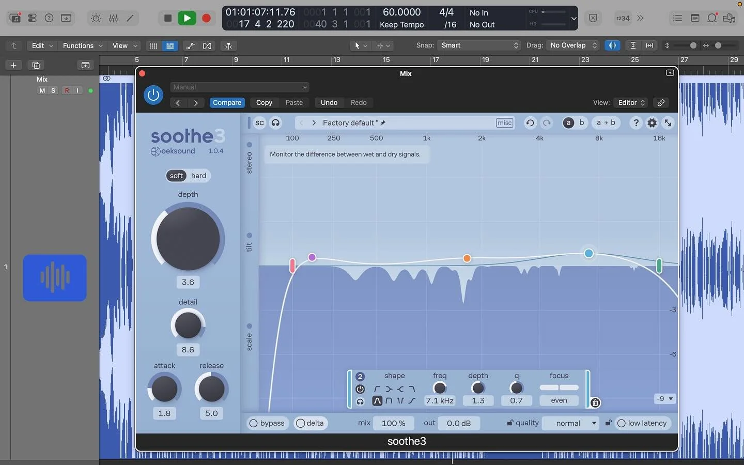Screen dimensions: 744x465
Task: Click Undo in plugin header
Action: pyautogui.click(x=329, y=102)
